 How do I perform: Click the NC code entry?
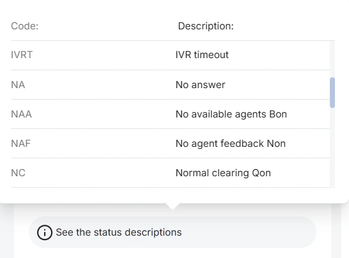(x=19, y=173)
